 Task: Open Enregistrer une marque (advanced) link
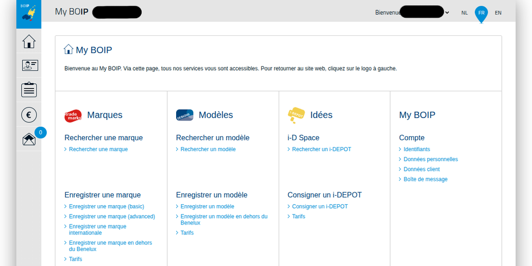pyautogui.click(x=112, y=217)
